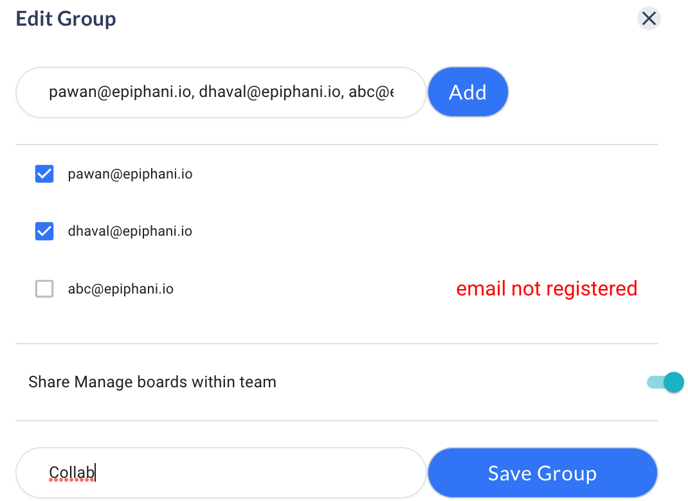Uncheck the pawan@epiphani.io checkbox
Screen dimensions: 688x501
[44, 174]
